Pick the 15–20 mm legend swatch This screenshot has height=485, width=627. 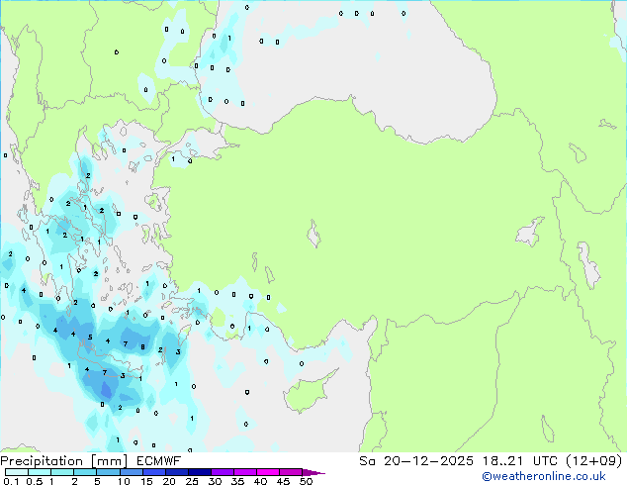tap(153, 472)
